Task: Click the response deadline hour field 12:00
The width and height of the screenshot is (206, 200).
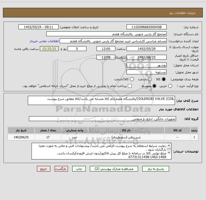Action: click(106, 49)
